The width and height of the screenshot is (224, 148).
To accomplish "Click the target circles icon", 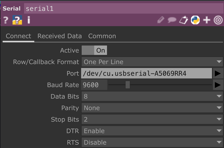I will tap(218, 20).
